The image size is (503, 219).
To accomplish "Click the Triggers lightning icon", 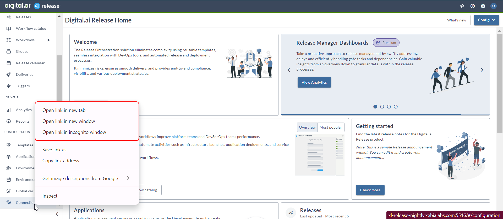I will tap(9, 86).
